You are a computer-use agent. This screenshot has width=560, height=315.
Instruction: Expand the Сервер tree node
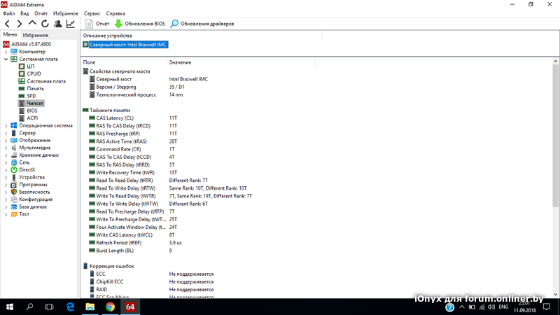click(6, 133)
